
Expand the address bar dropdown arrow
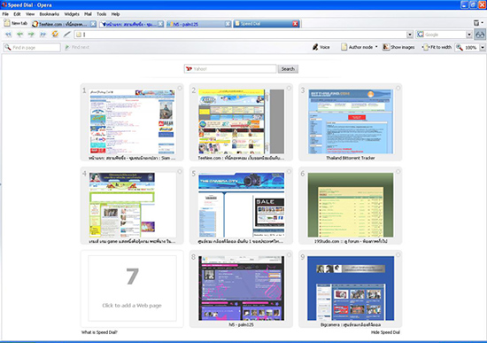point(410,35)
